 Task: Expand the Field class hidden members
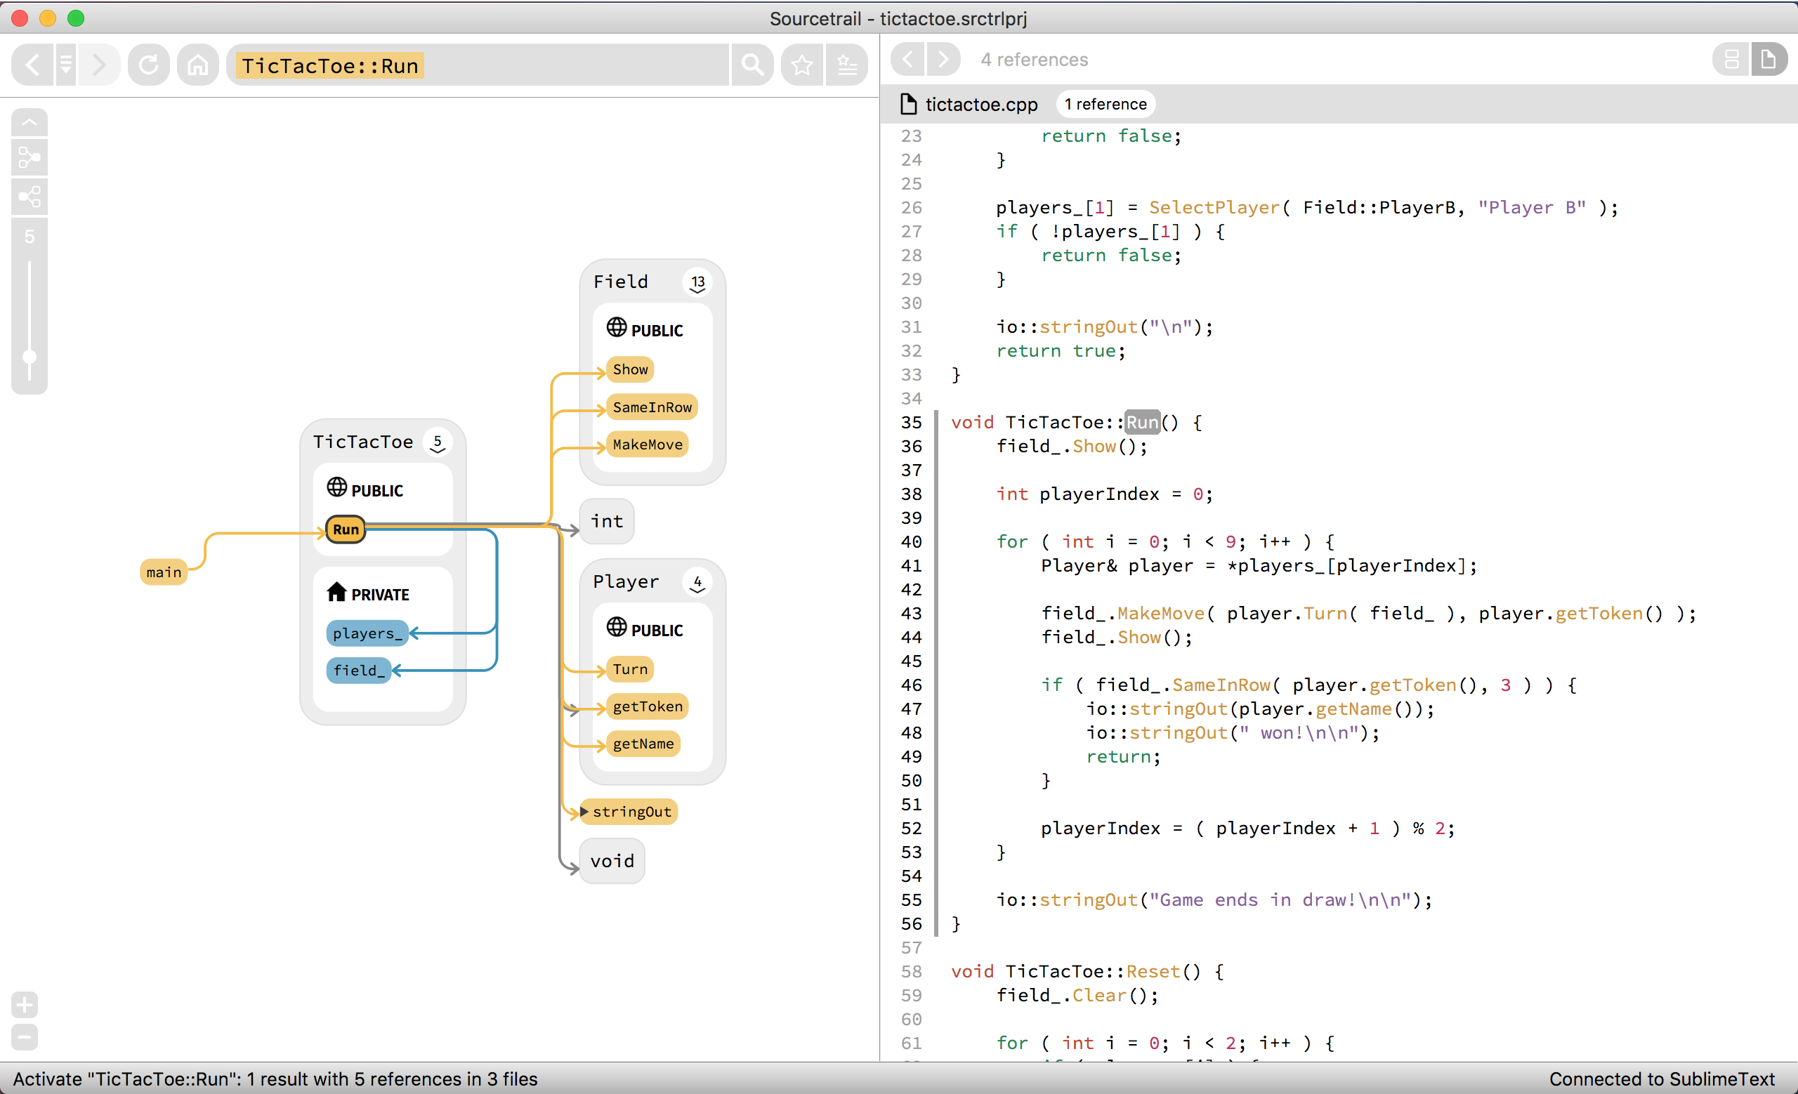(x=697, y=283)
